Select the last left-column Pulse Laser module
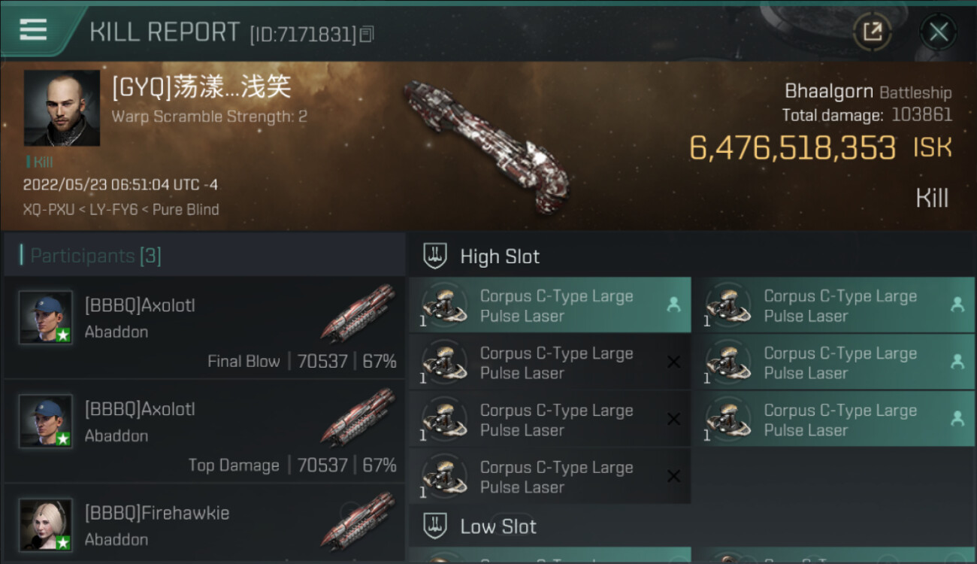The height and width of the screenshot is (564, 977). [549, 477]
